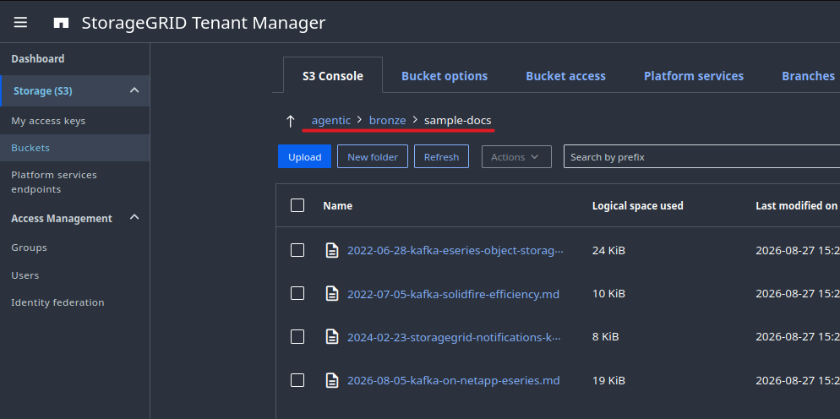Image resolution: width=840 pixels, height=419 pixels.
Task: Click the 24 KiB size value
Action: tap(608, 250)
